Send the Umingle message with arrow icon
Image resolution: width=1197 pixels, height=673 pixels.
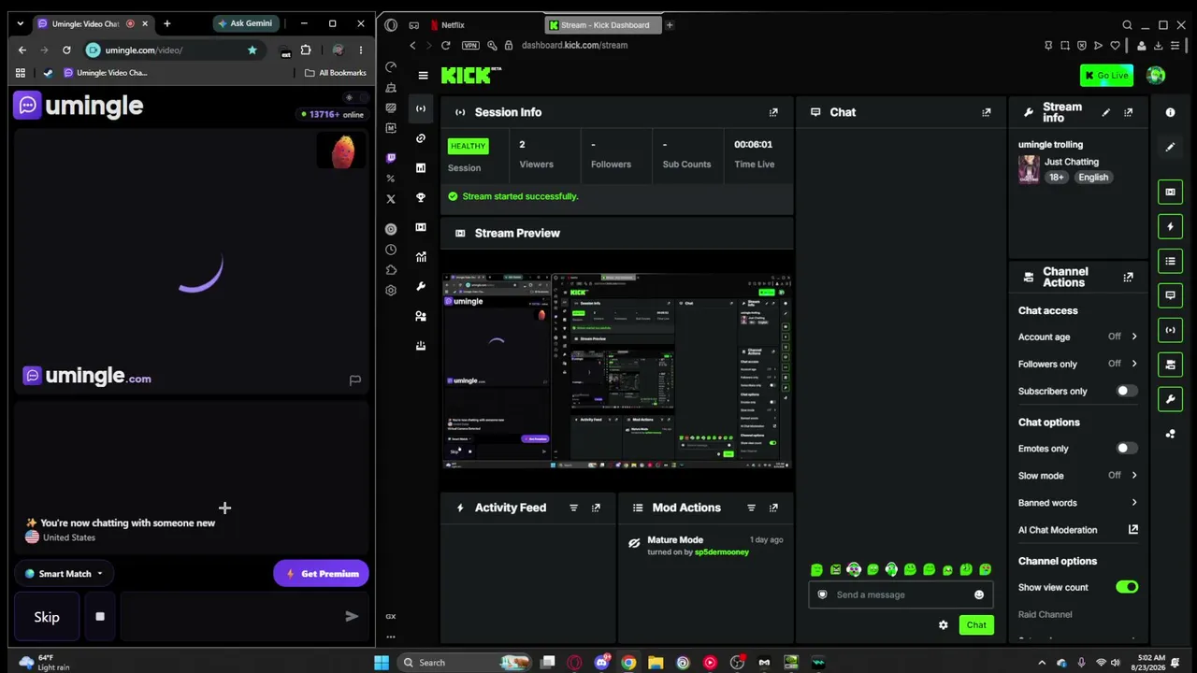(352, 617)
